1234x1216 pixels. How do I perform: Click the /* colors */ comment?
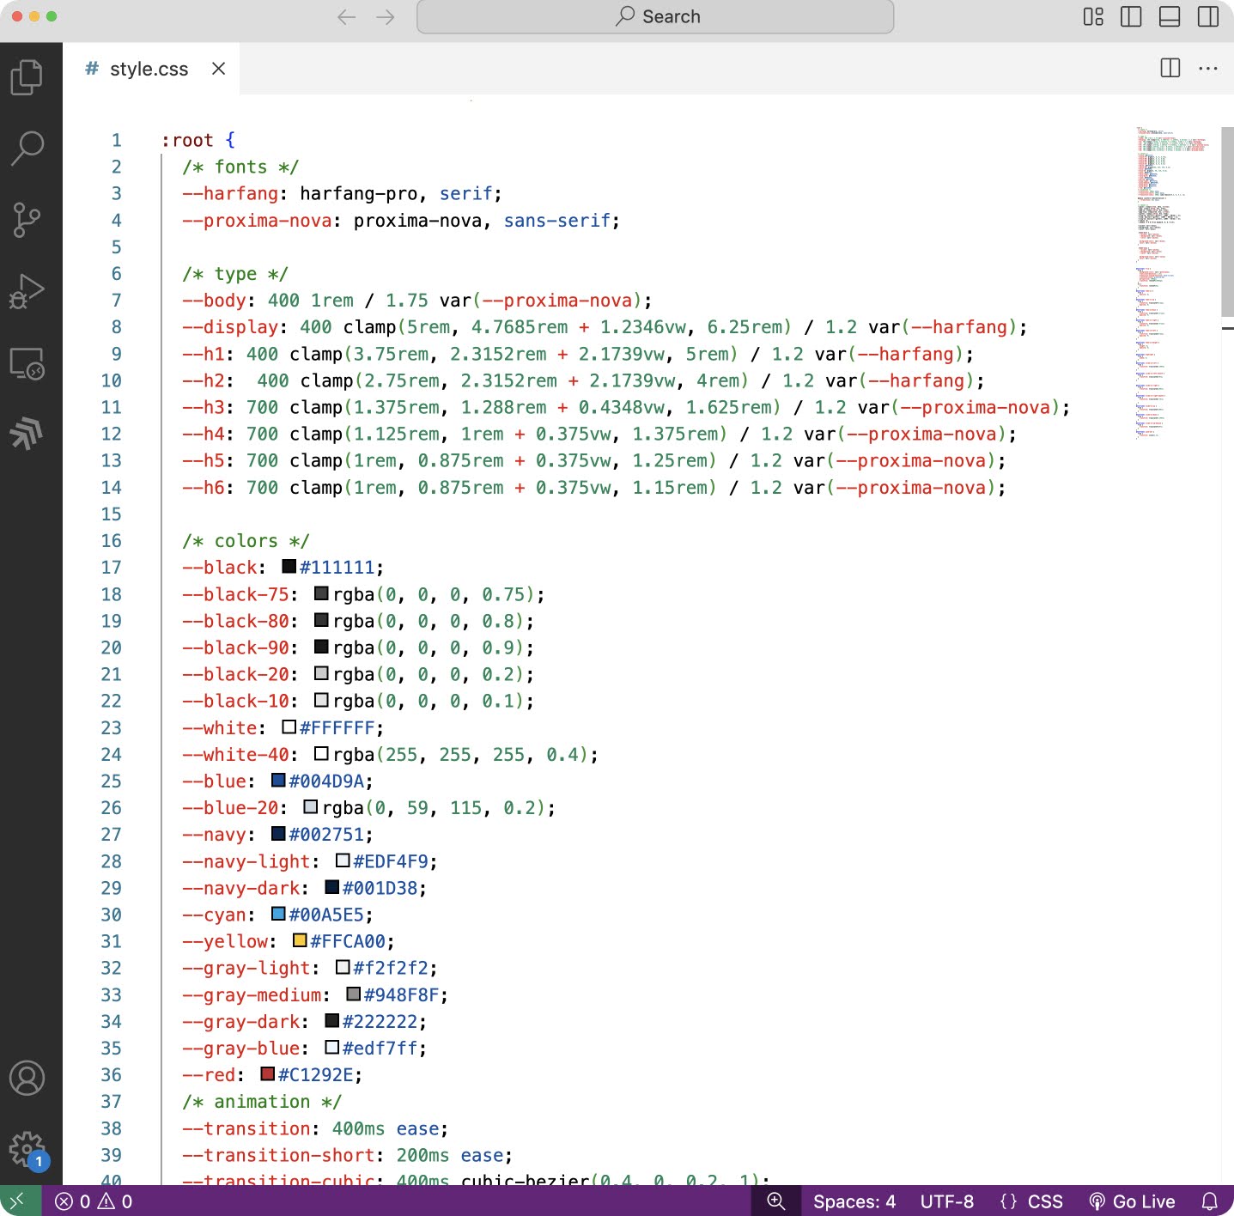click(246, 541)
